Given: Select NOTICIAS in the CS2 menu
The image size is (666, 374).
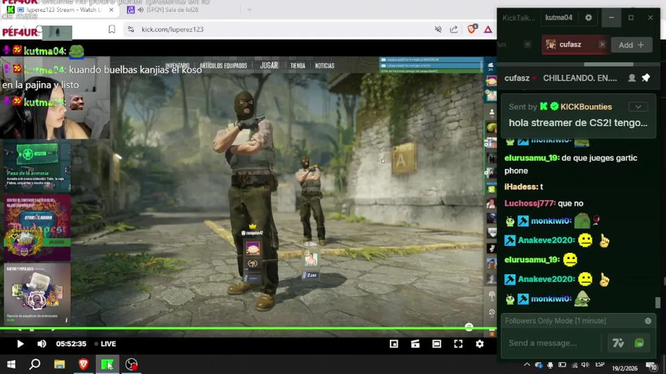Looking at the screenshot, I should click(x=325, y=66).
